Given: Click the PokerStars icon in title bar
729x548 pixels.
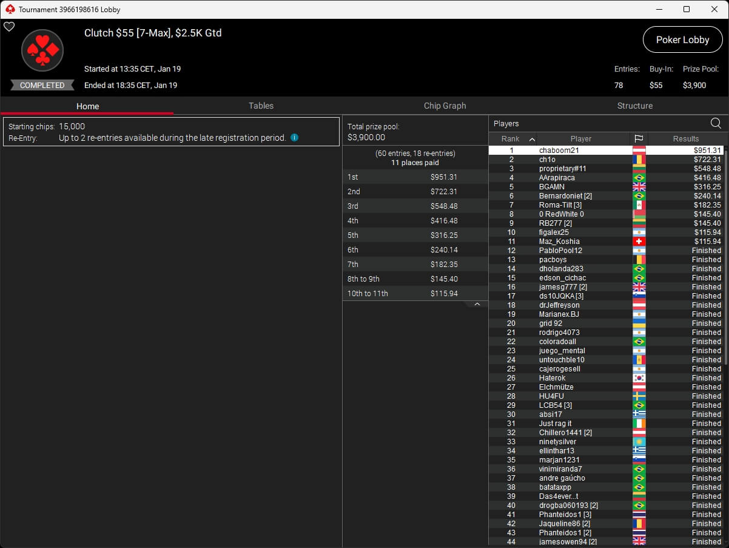Looking at the screenshot, I should pyautogui.click(x=9, y=9).
